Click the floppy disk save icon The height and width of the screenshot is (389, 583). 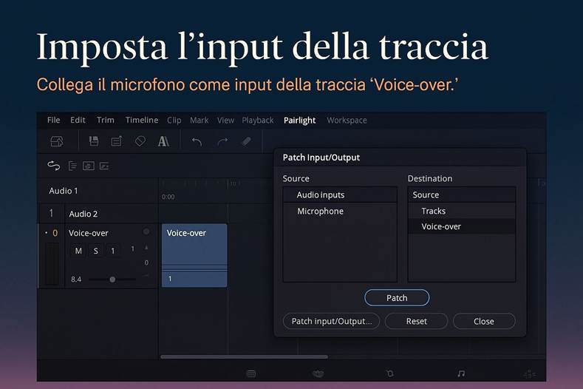pos(94,141)
